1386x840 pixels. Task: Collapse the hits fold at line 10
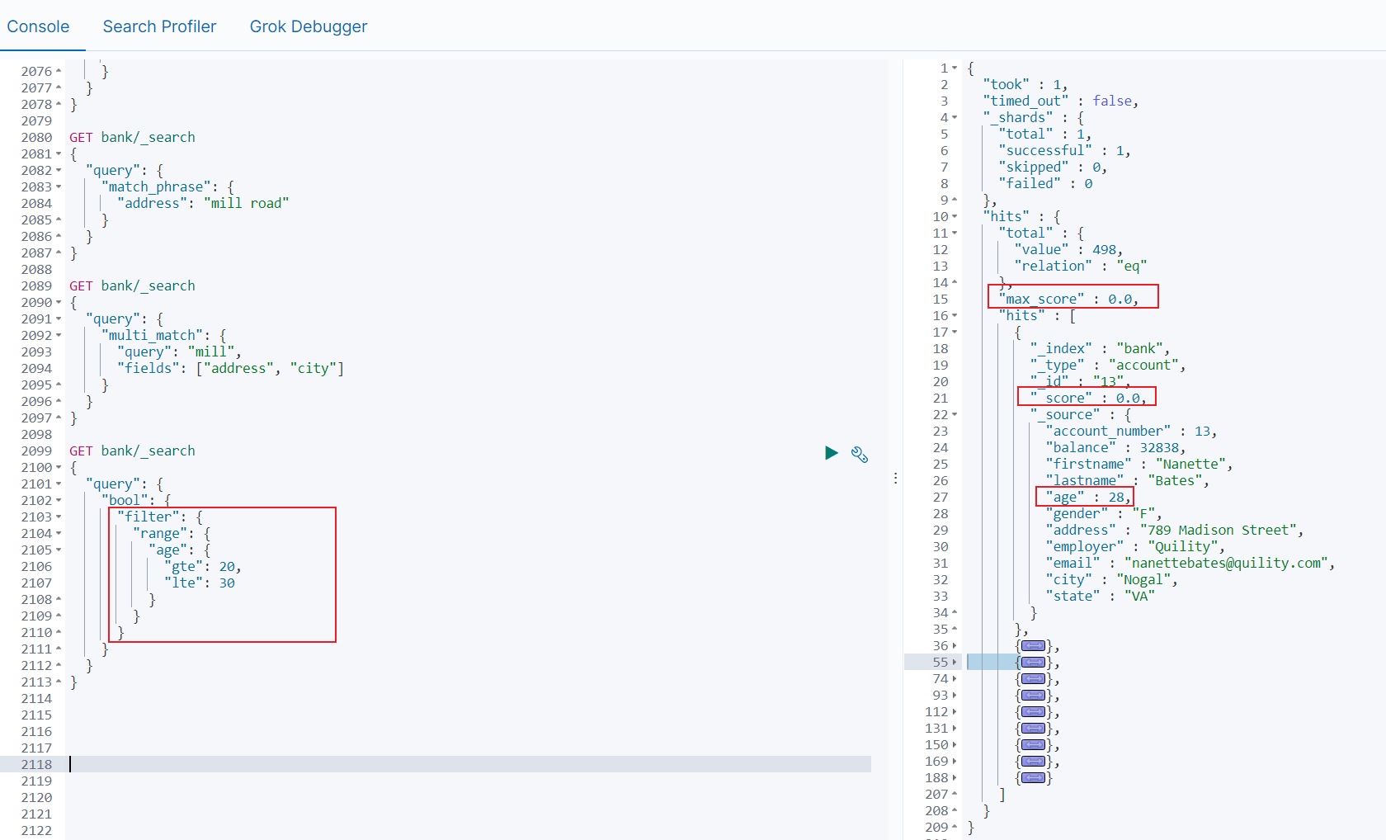(955, 216)
